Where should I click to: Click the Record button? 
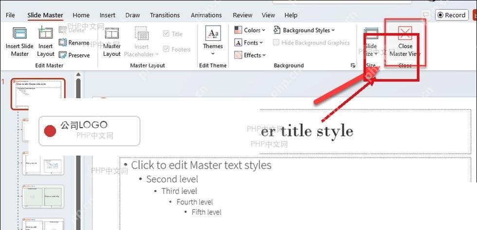coord(452,15)
